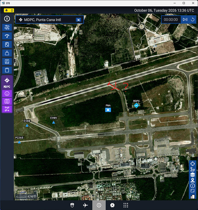Open the bottom map toolbar icon
Viewport: 198px width, 210px height.
(192, 196)
